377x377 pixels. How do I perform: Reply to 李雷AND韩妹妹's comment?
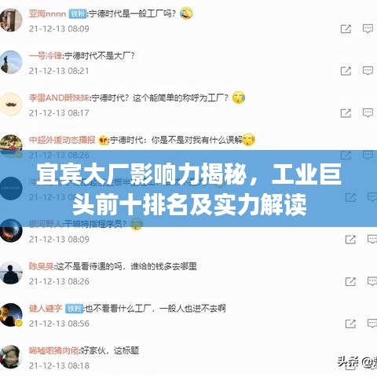click(x=368, y=113)
